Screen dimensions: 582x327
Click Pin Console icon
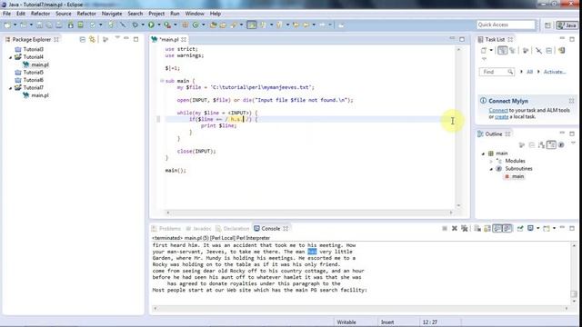point(520,228)
